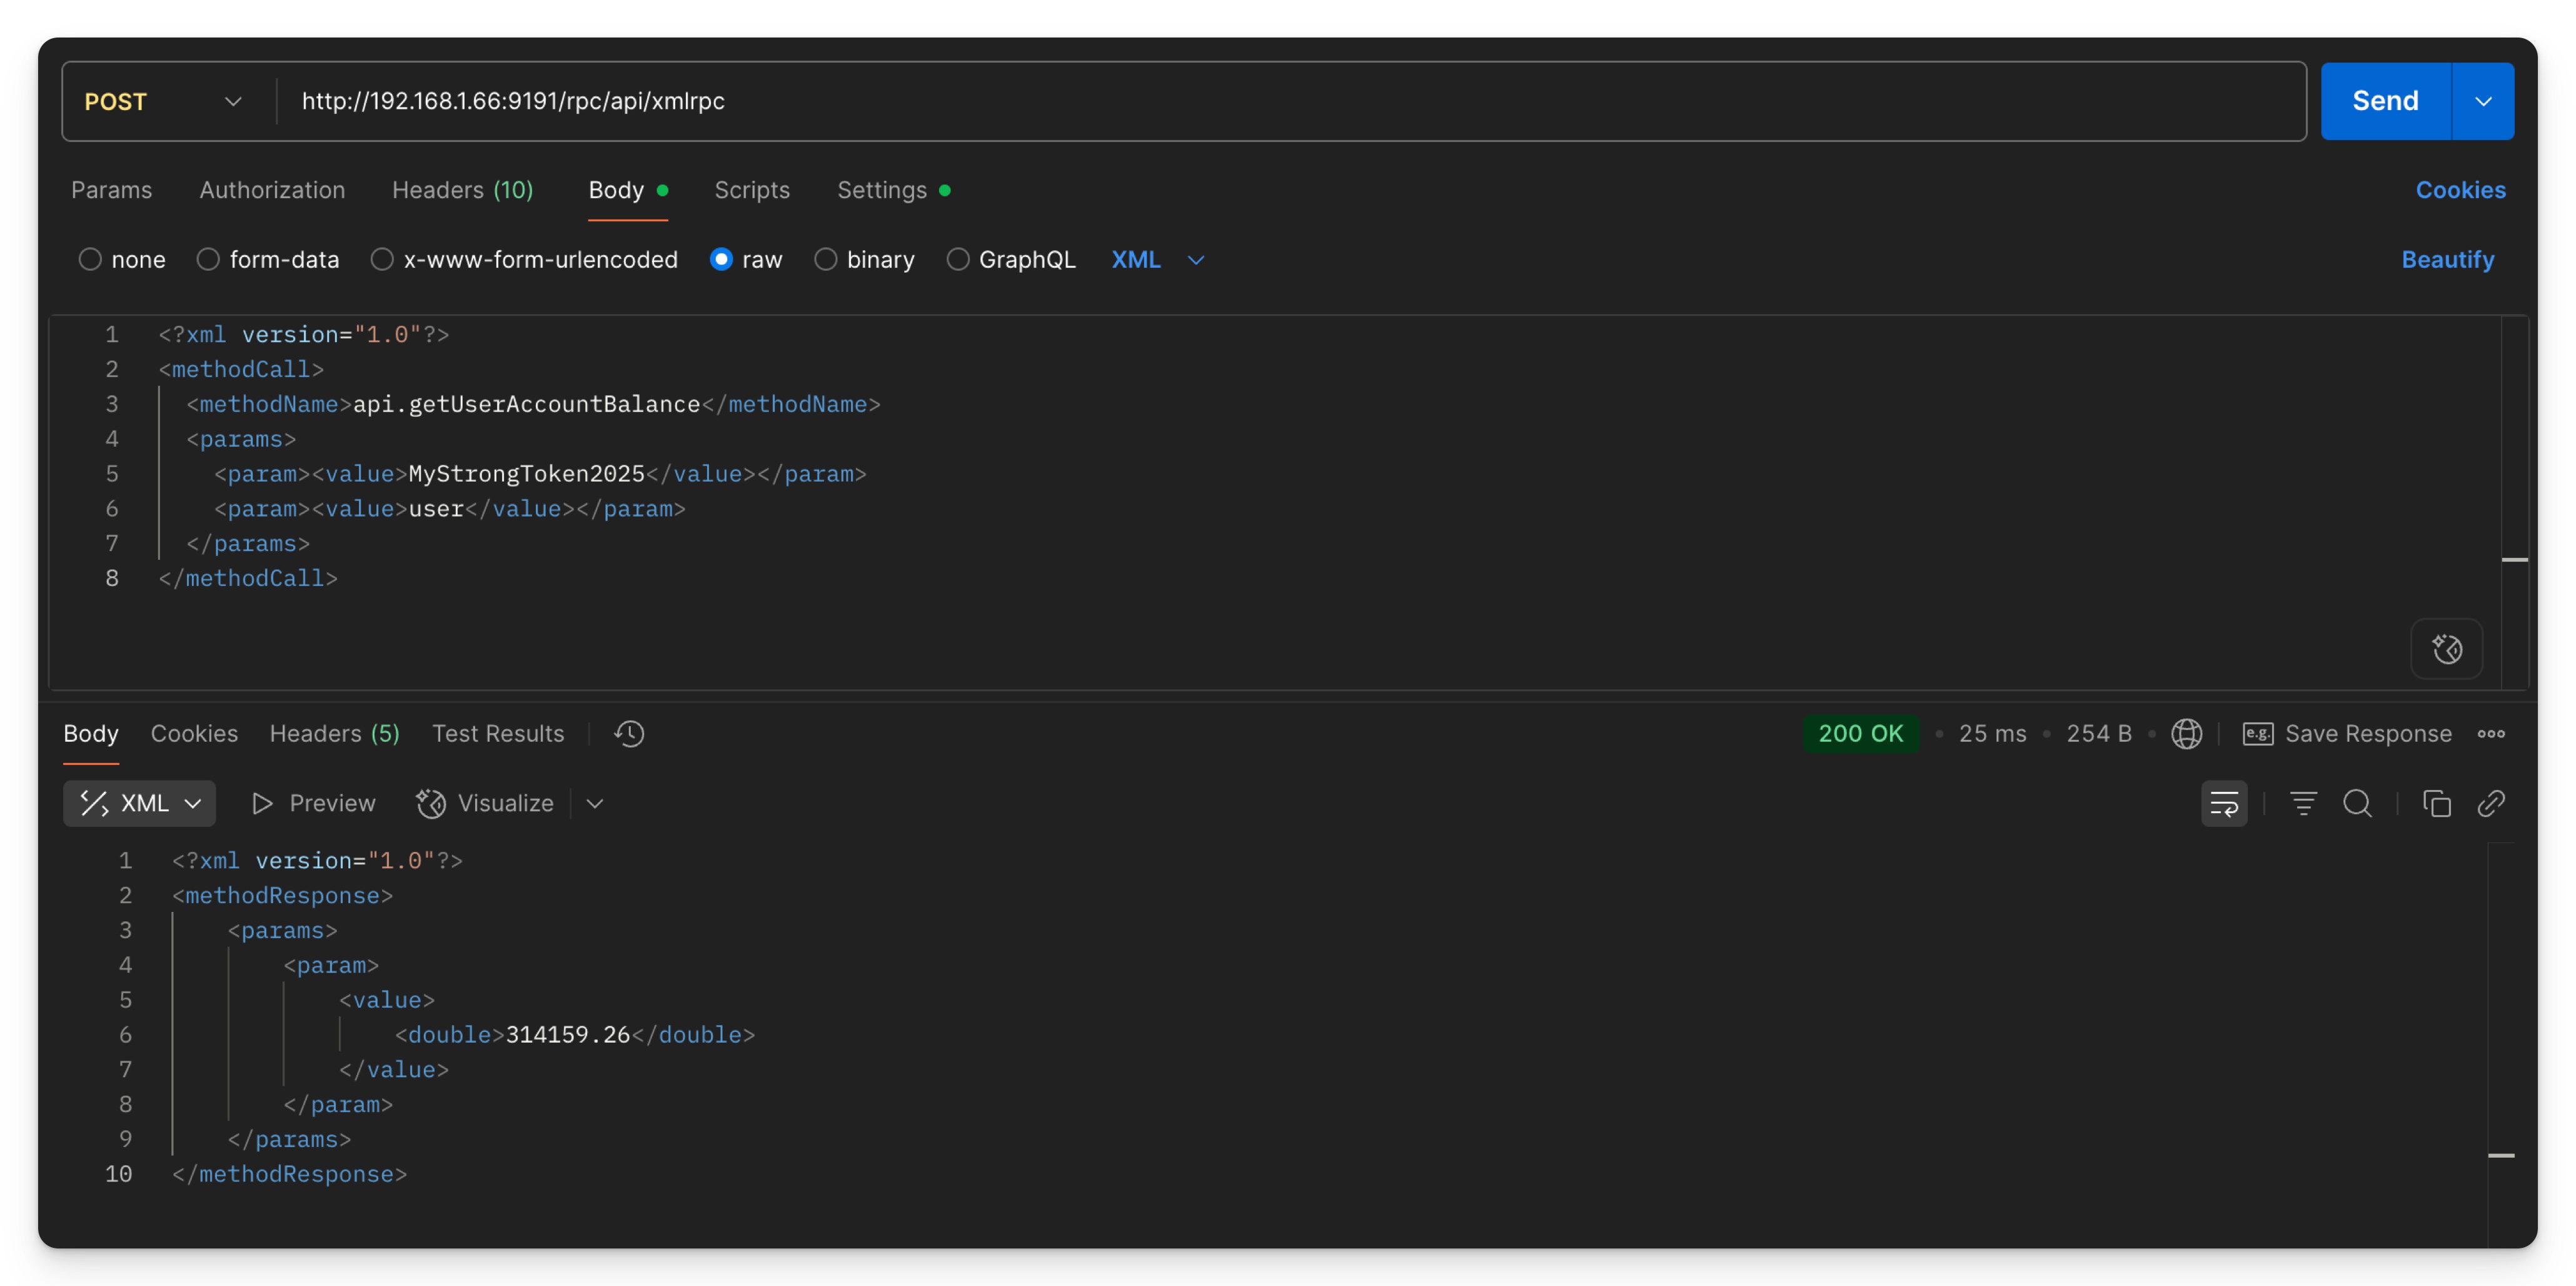Screen dimensions: 2576x1286
Task: Click the AI assistant icon in request editor
Action: [2446, 649]
